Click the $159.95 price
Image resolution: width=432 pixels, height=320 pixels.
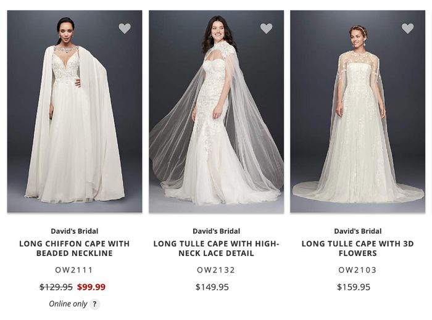click(x=354, y=287)
